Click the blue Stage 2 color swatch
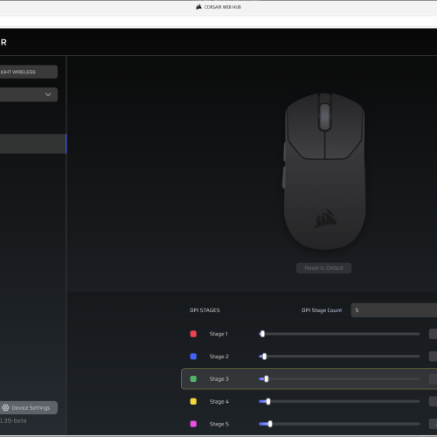The height and width of the screenshot is (437, 437). point(193,357)
